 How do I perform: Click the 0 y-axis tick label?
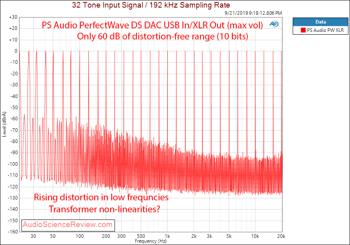click(x=16, y=51)
